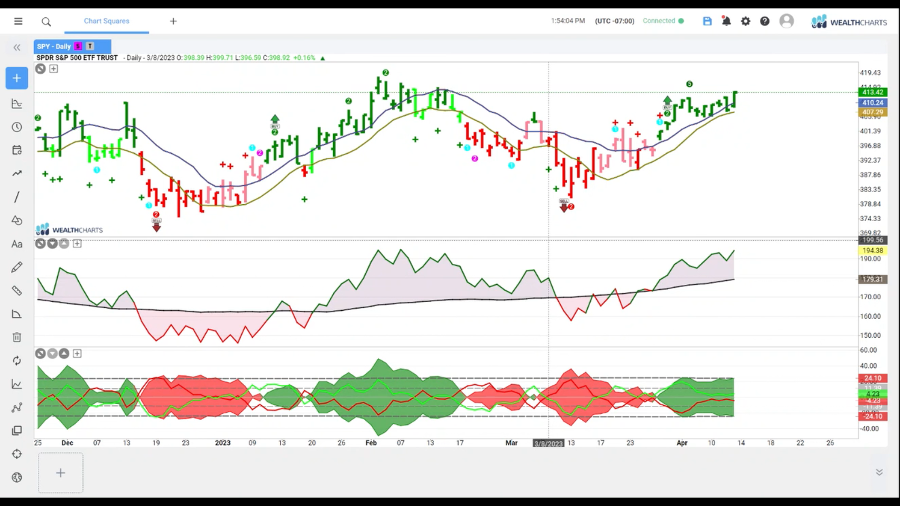The image size is (900, 506).
Task: Expand price pane plus box
Action: point(53,69)
